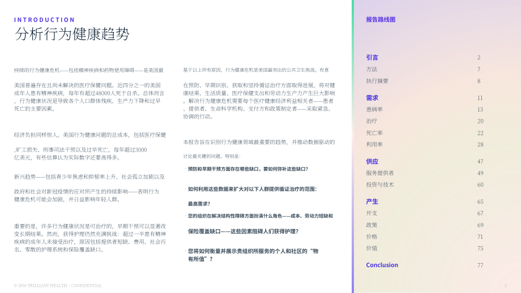Select 投资与技术 entry
This screenshot has width=521, height=293.
coord(380,185)
